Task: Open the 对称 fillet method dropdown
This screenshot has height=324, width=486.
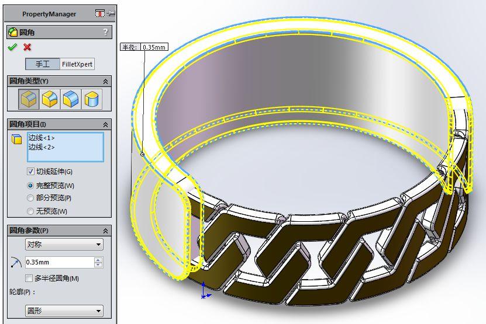Action: coord(64,244)
